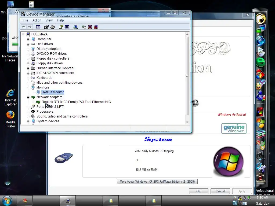Collapse the FULLMAZA root node
Viewport: 275px width, 206px height.
23,35
